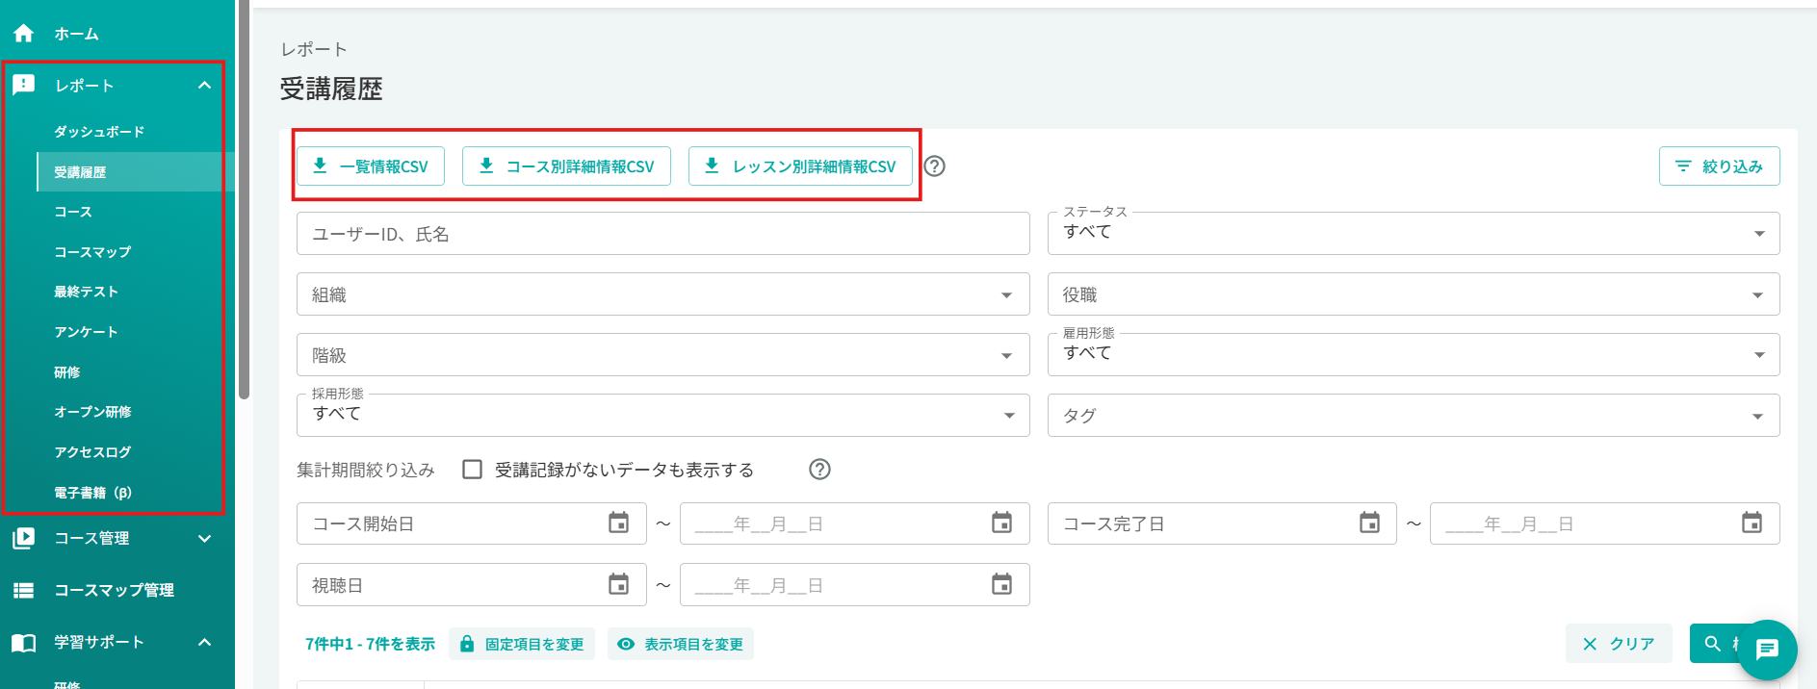The width and height of the screenshot is (1817, 689).
Task: Click help icon next to 受講記録がないデータ checkbox
Action: point(819,470)
